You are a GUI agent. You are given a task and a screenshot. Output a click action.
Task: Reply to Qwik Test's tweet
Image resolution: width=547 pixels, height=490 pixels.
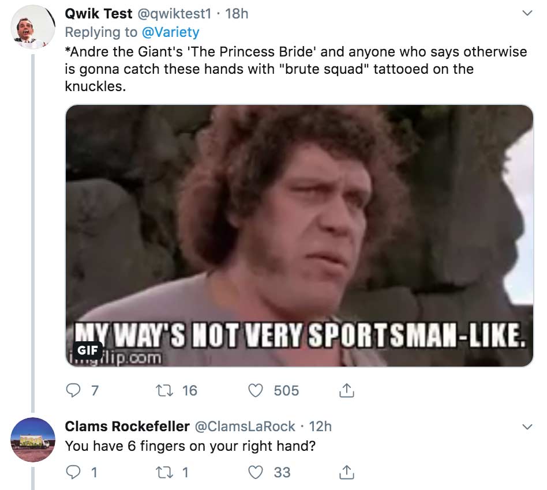pyautogui.click(x=72, y=391)
